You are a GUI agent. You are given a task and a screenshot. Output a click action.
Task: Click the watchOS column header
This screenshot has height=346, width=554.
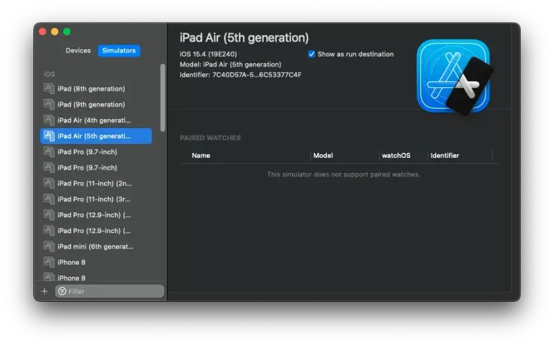pyautogui.click(x=396, y=155)
